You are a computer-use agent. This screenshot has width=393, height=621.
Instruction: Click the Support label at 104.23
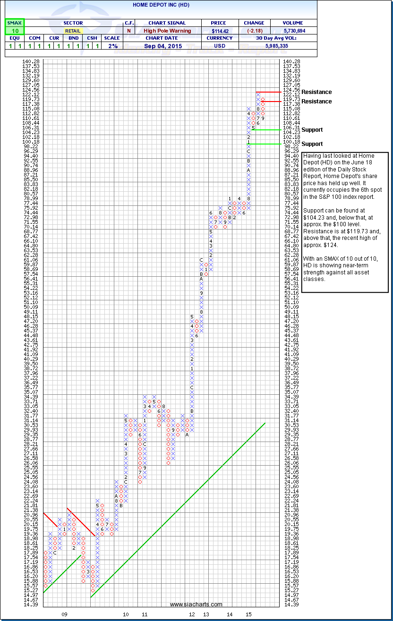pos(312,130)
